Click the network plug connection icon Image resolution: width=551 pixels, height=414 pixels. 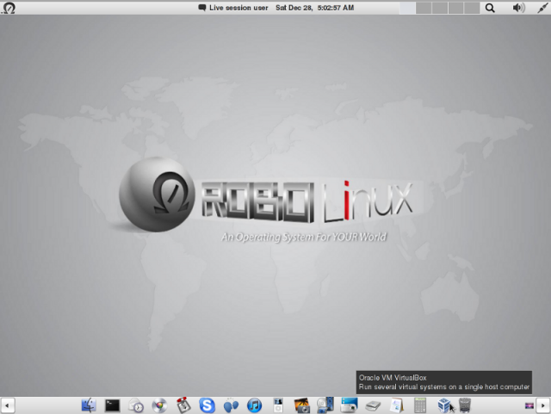coord(542,8)
